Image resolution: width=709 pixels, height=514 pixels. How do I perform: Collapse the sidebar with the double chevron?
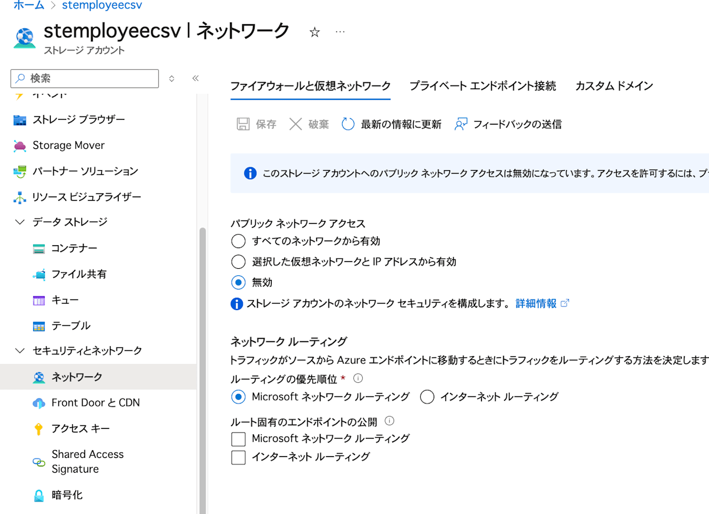[x=195, y=77]
